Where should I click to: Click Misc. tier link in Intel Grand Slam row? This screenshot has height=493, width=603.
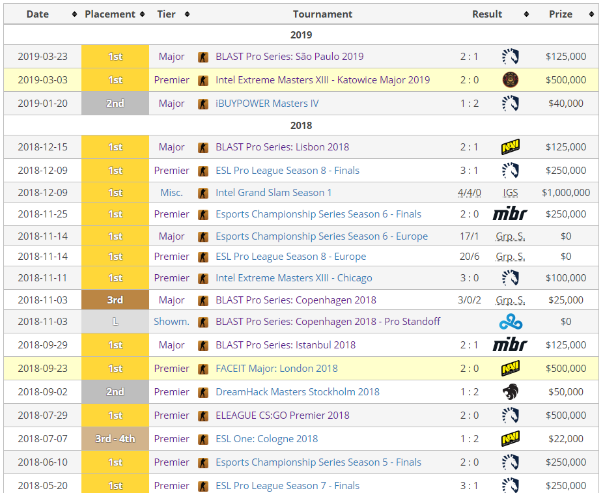pyautogui.click(x=171, y=193)
